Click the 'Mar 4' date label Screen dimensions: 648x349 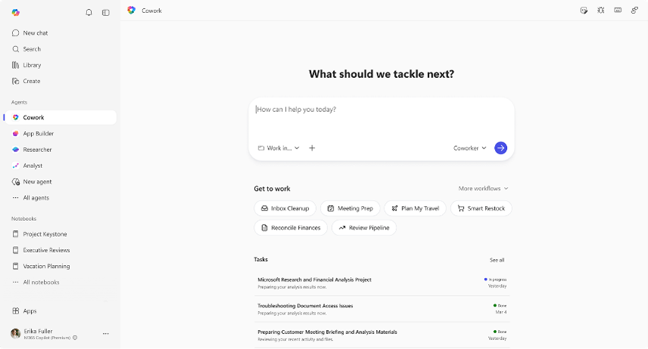point(501,312)
